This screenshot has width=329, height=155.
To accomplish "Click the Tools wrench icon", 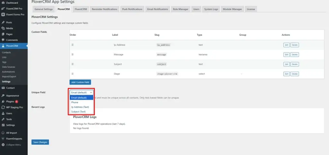I will click(3, 119).
